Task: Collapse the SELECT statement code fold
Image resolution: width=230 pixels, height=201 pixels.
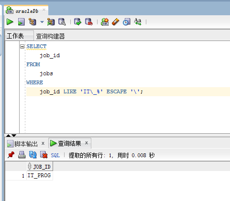Action: tap(22, 46)
